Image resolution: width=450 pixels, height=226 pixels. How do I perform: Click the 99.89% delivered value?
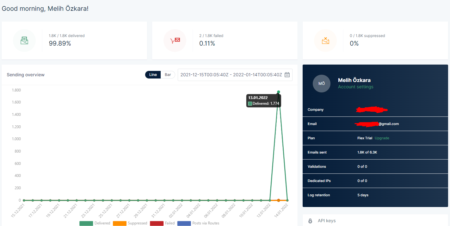coord(60,44)
